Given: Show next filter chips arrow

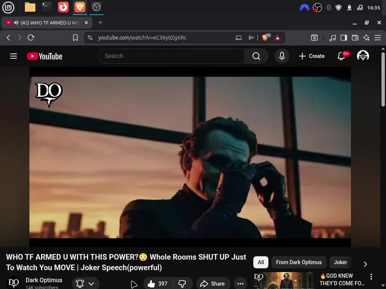Looking at the screenshot, I should [x=365, y=264].
